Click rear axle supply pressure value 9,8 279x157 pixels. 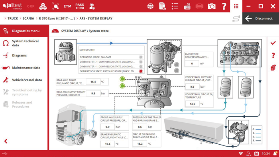click(x=93, y=93)
